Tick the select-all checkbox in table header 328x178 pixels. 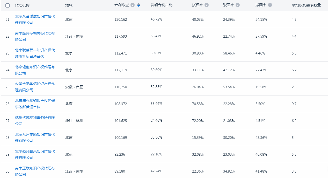click(8, 5)
